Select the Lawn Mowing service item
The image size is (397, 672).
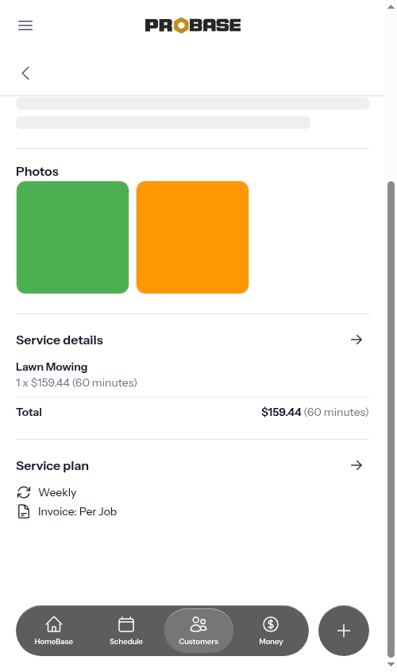click(76, 375)
